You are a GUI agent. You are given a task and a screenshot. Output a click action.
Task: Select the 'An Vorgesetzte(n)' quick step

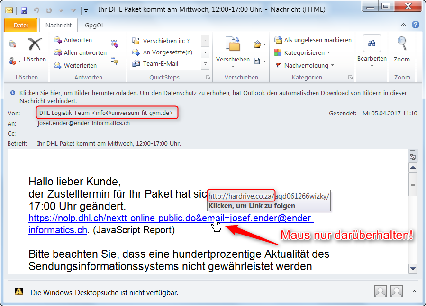pyautogui.click(x=166, y=52)
